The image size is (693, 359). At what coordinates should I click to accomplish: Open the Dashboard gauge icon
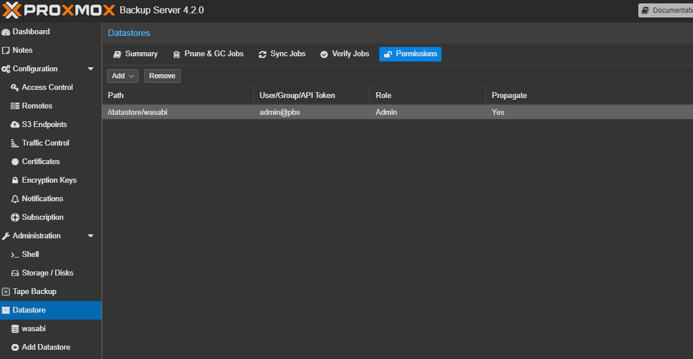coord(6,32)
